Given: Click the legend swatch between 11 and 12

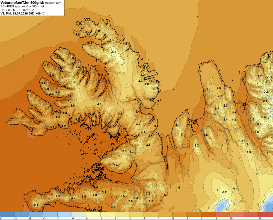Looking at the screenshot, I should pyautogui.click(x=251, y=215).
